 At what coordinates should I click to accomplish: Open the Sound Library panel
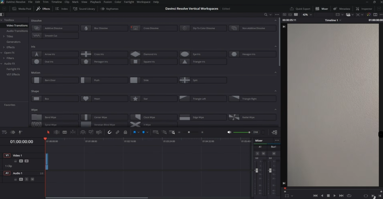click(x=84, y=9)
